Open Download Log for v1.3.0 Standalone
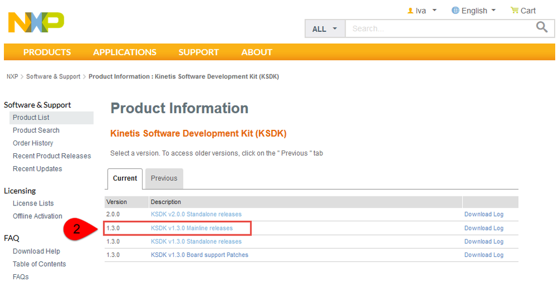Screen dimensions: 558x296 click(484, 242)
